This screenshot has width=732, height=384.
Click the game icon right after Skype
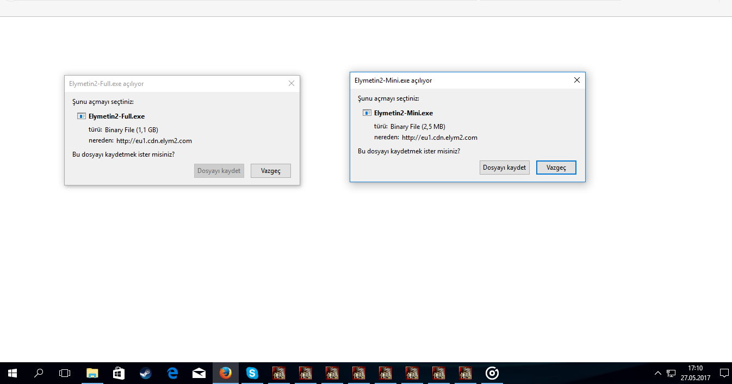[279, 373]
